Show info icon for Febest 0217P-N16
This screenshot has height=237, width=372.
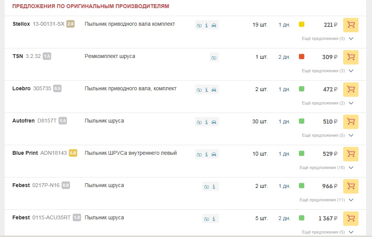click(214, 186)
